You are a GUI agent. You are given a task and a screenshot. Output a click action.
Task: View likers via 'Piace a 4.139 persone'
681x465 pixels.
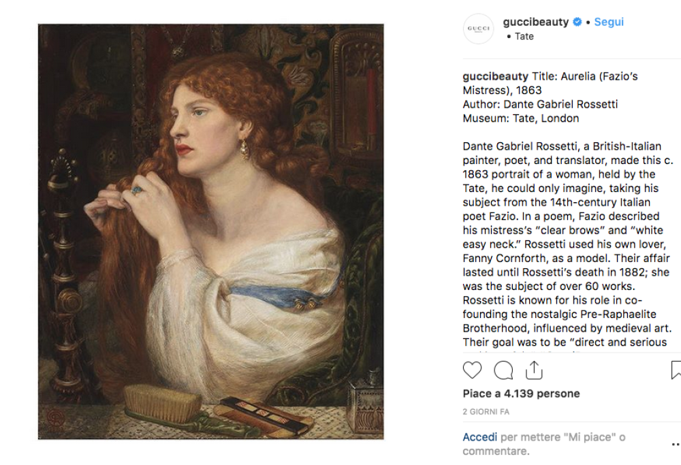pos(522,394)
